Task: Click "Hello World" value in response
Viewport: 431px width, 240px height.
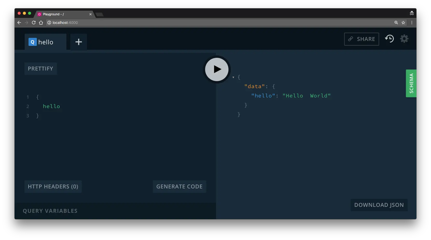Action: tap(307, 96)
